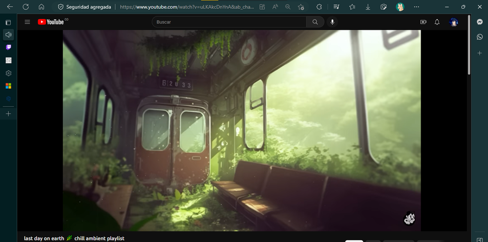Click the title "last day on earth"
Viewport: 488px width, 242px height.
pos(44,238)
